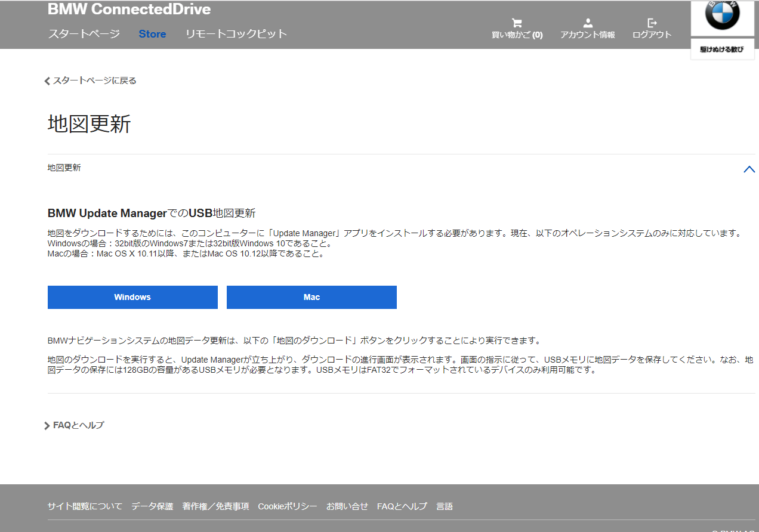Open FAQとヘルプ footer link
This screenshot has height=532, width=759.
pos(402,506)
